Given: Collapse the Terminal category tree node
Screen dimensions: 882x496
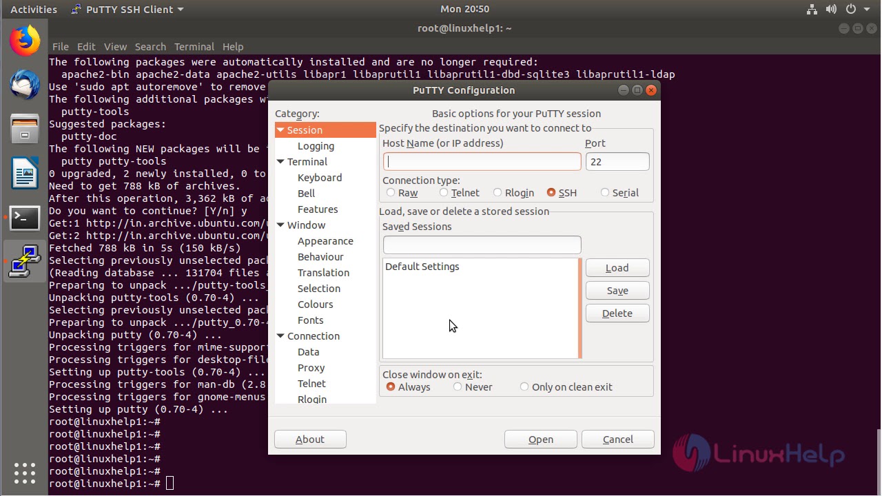Looking at the screenshot, I should pos(280,162).
